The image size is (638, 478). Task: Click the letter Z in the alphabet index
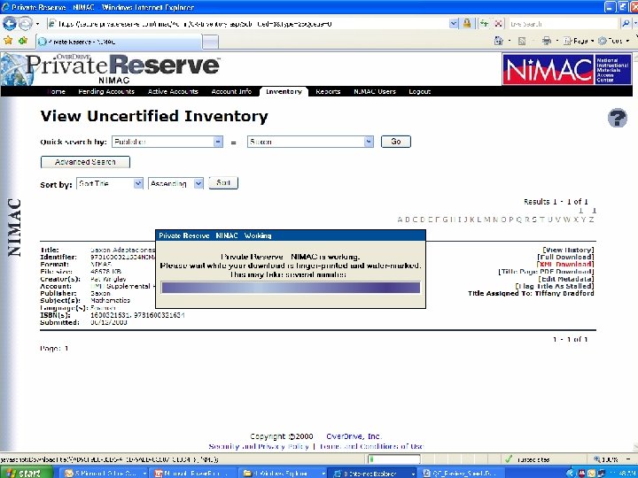point(591,220)
